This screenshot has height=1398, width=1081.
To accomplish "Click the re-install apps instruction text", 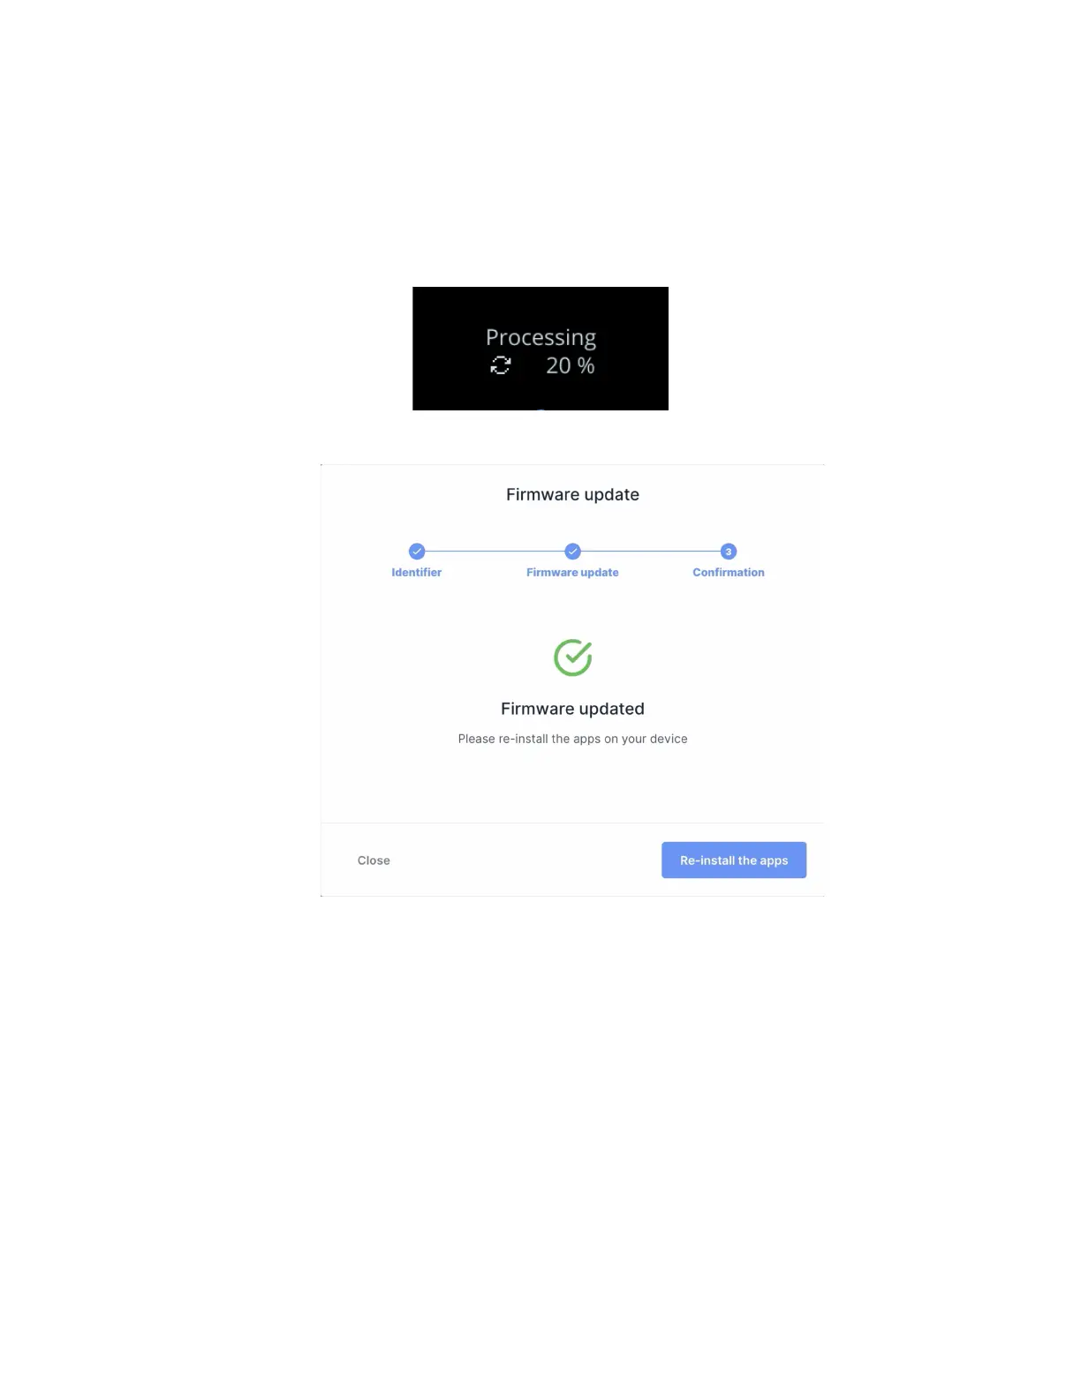I will (x=572, y=739).
